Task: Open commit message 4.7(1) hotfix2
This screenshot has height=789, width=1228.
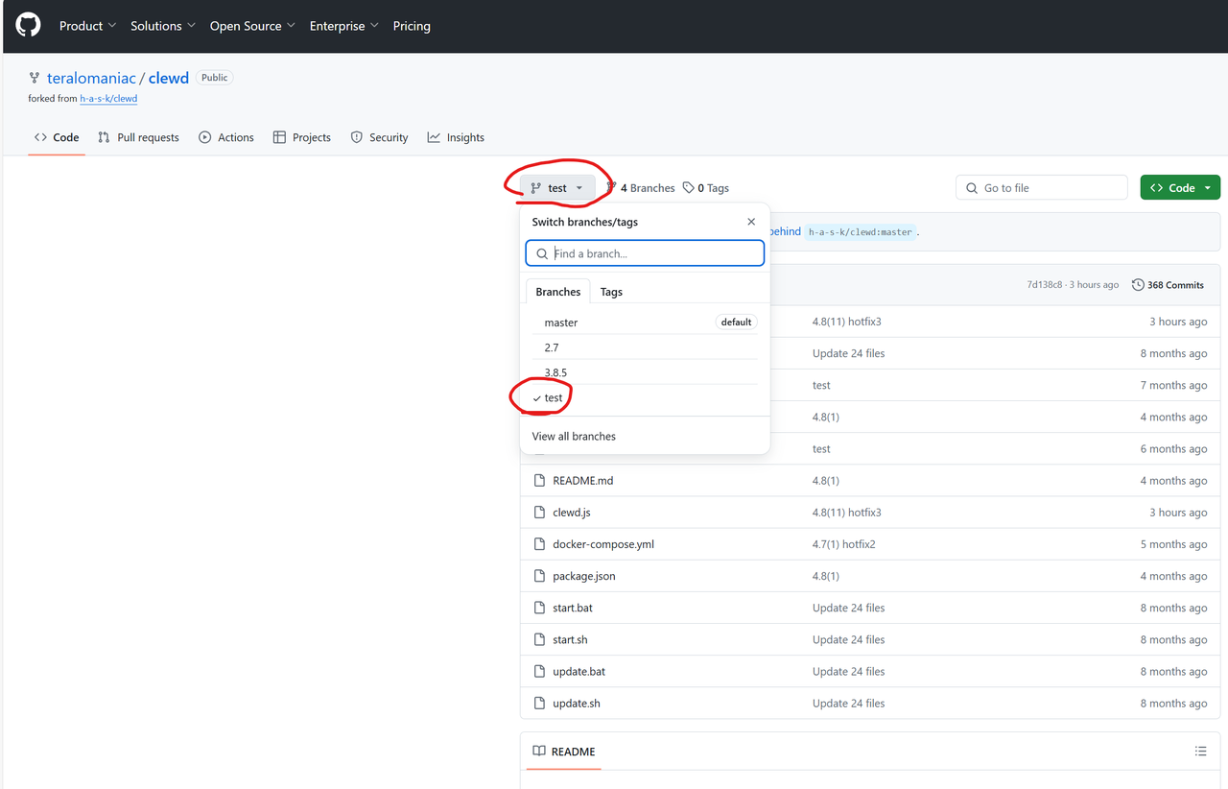Action: 844,544
